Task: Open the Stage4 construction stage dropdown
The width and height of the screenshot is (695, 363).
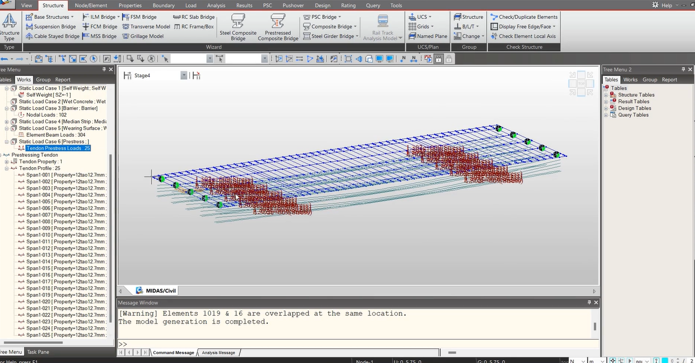Action: 184,76
